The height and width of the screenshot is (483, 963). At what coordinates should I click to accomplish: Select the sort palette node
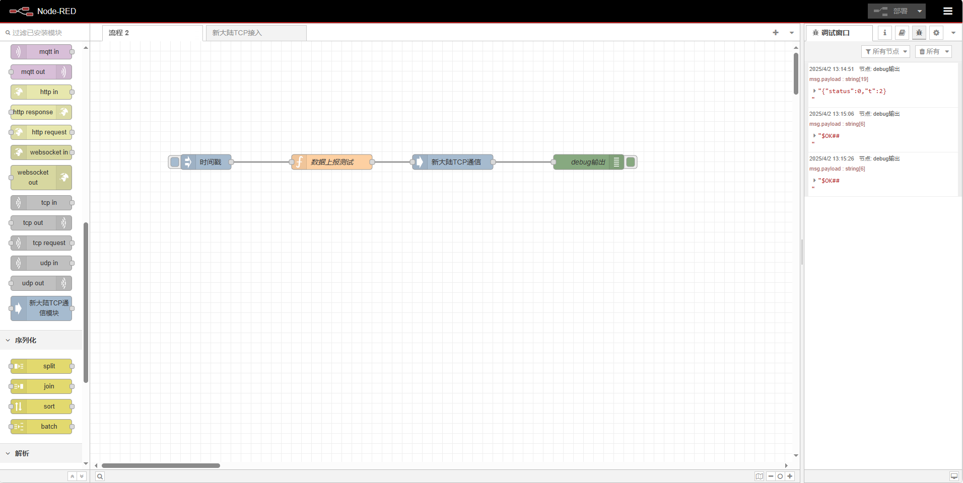pos(41,407)
